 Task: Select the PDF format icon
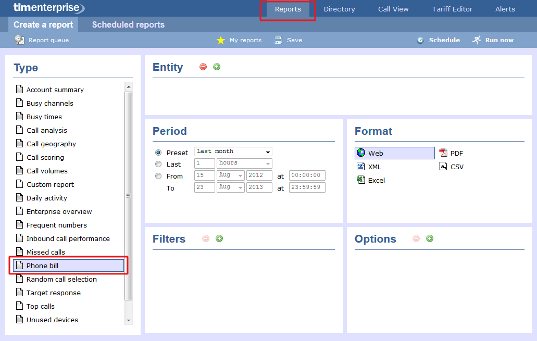pos(443,153)
